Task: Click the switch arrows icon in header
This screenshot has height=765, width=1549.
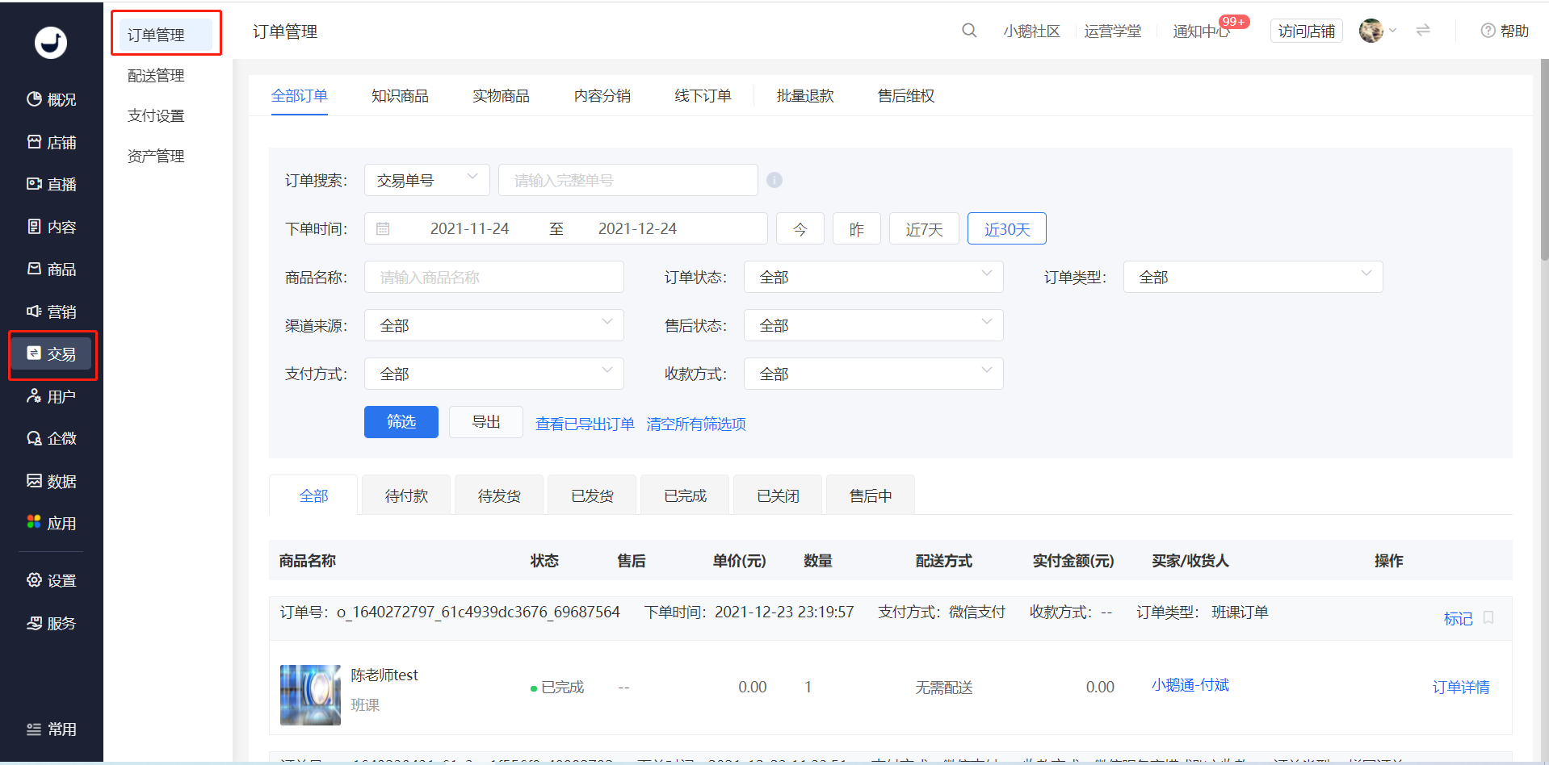Action: (1423, 30)
